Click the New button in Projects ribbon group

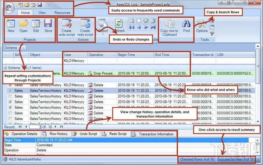point(11,26)
